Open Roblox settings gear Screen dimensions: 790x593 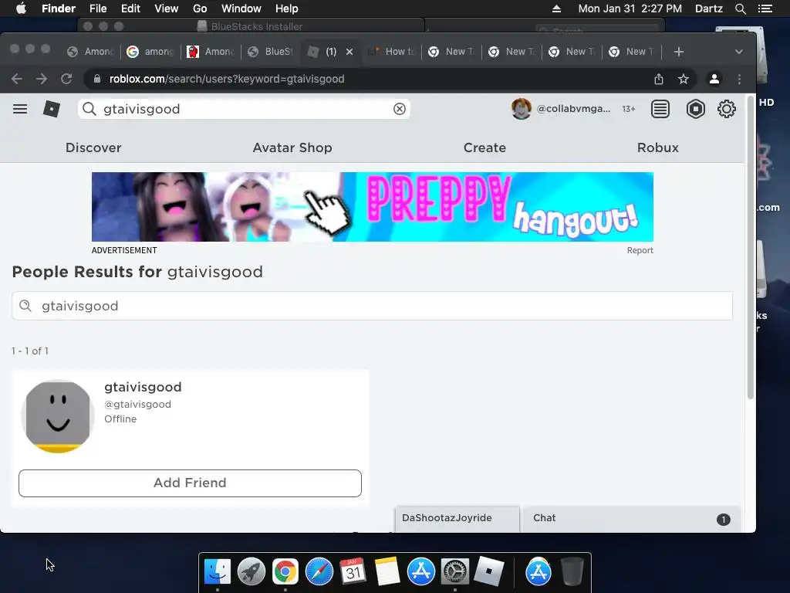(x=727, y=109)
